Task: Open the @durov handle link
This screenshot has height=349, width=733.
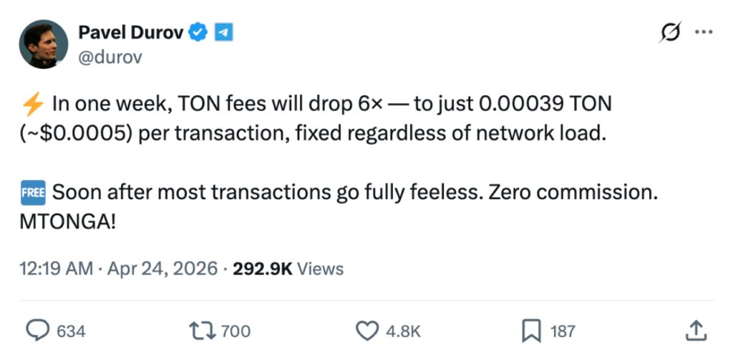Action: (x=110, y=57)
